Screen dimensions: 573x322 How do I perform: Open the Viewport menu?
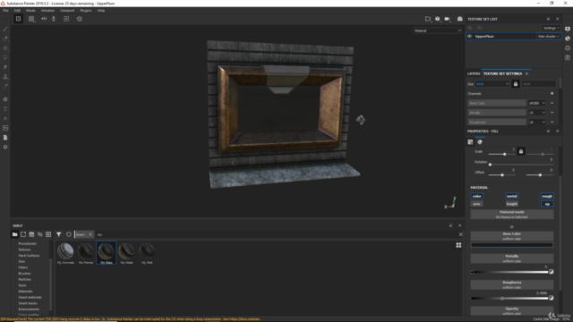click(x=67, y=11)
